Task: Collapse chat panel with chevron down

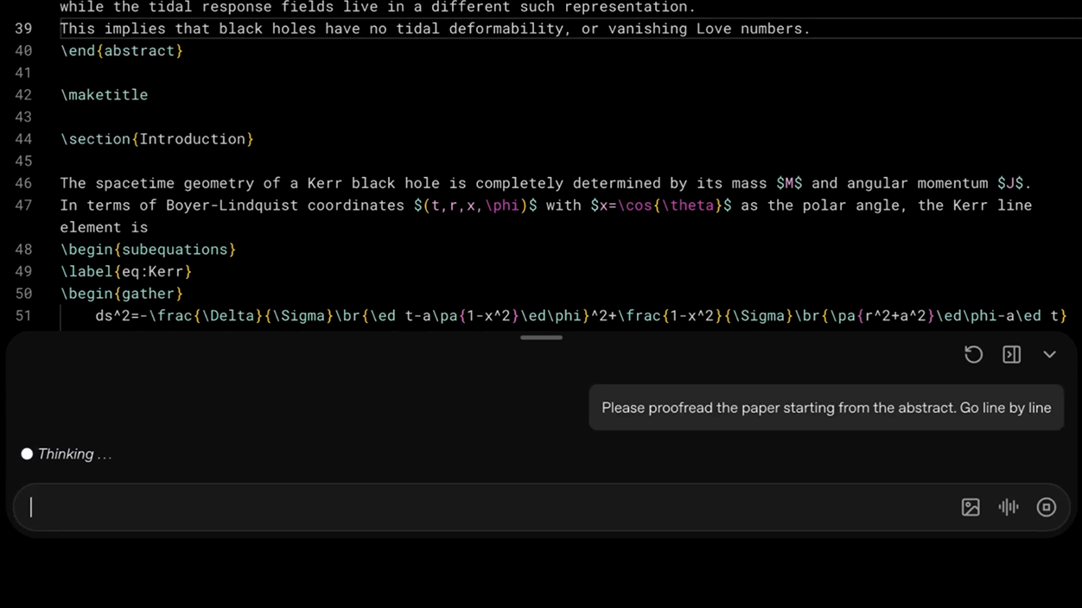Action: coord(1049,354)
